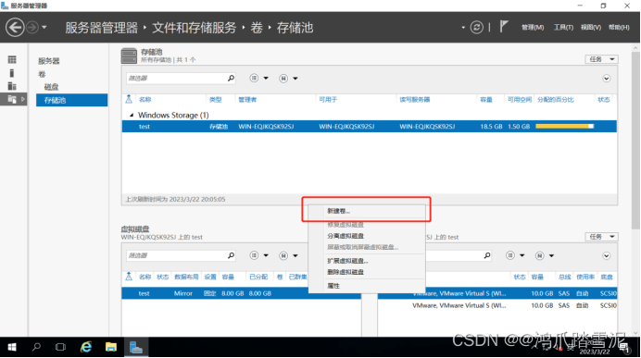Screen dimensions: 641x358
Task: Expand the storage pool filter chevron
Action: tap(606, 78)
